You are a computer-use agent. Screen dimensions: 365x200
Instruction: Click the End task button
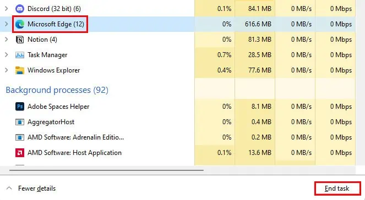point(337,188)
